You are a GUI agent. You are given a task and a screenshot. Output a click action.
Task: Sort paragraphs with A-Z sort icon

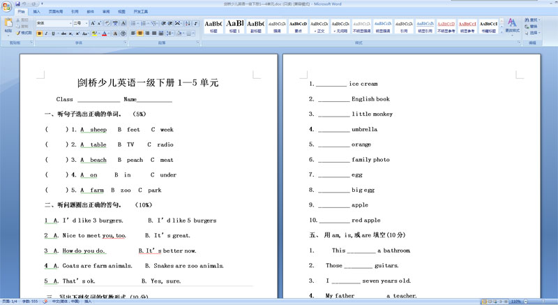188,23
